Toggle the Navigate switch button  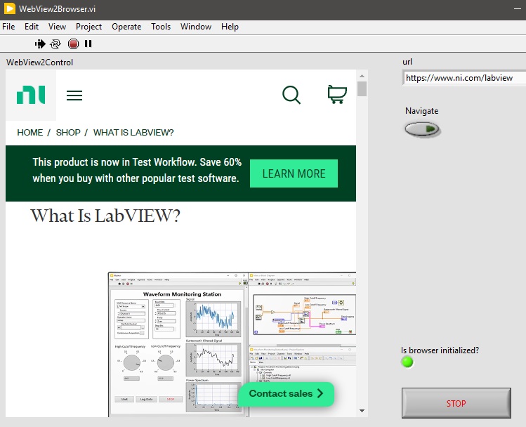tap(422, 129)
